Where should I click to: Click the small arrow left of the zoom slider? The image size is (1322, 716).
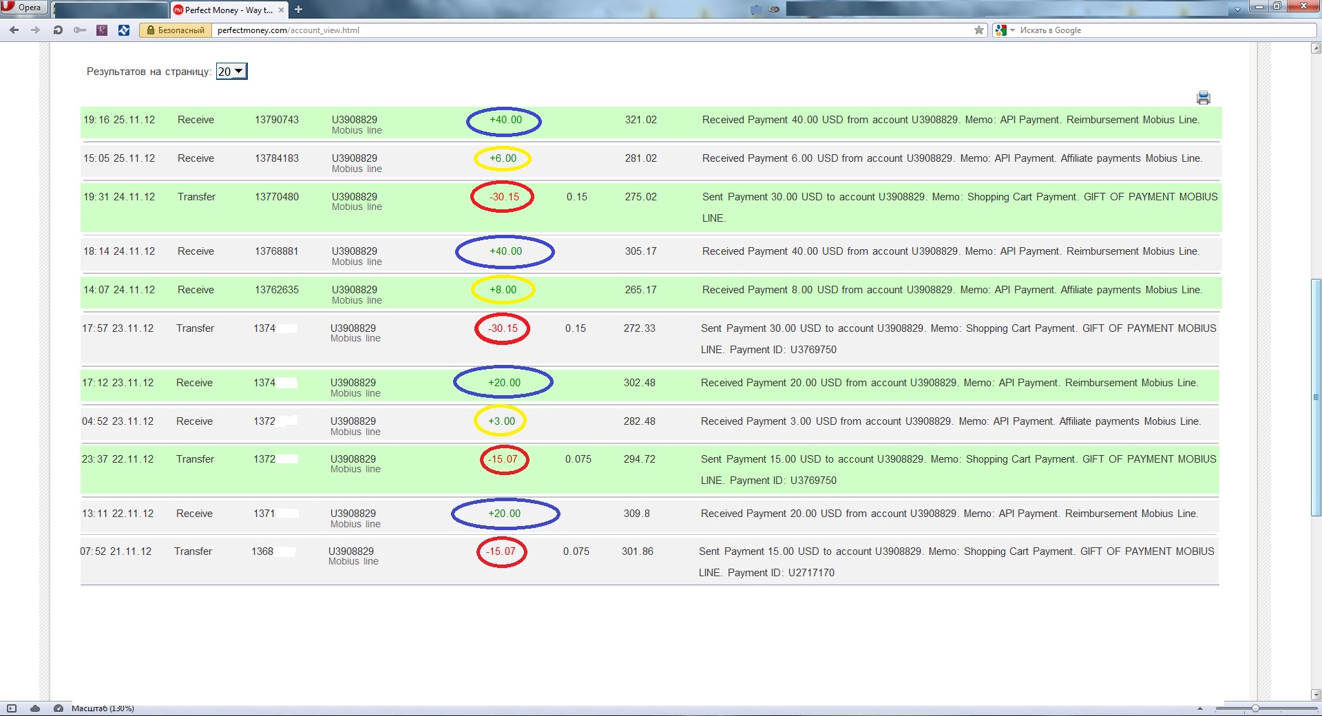point(1200,708)
